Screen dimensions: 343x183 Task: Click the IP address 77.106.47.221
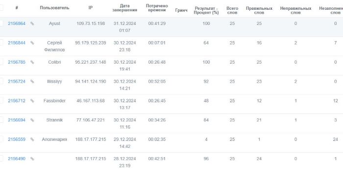tap(91, 120)
